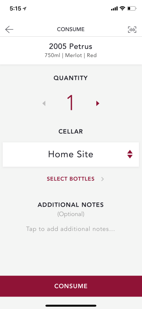Screen dimensions: 142x309
Task: Tap the Wi-Fi status icon
Action: coord(122,8)
